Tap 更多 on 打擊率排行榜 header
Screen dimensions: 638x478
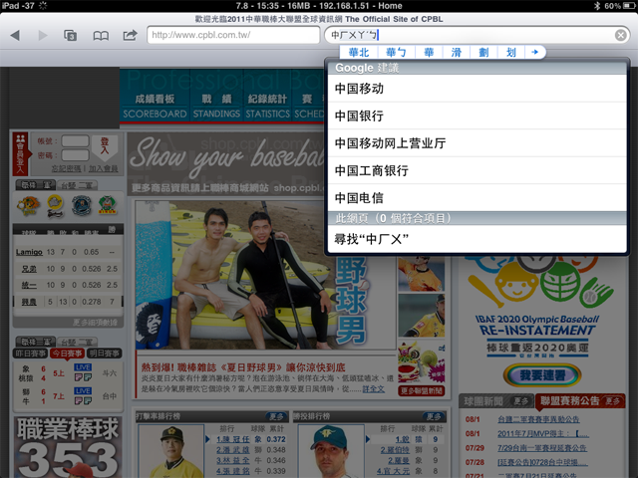tap(277, 416)
